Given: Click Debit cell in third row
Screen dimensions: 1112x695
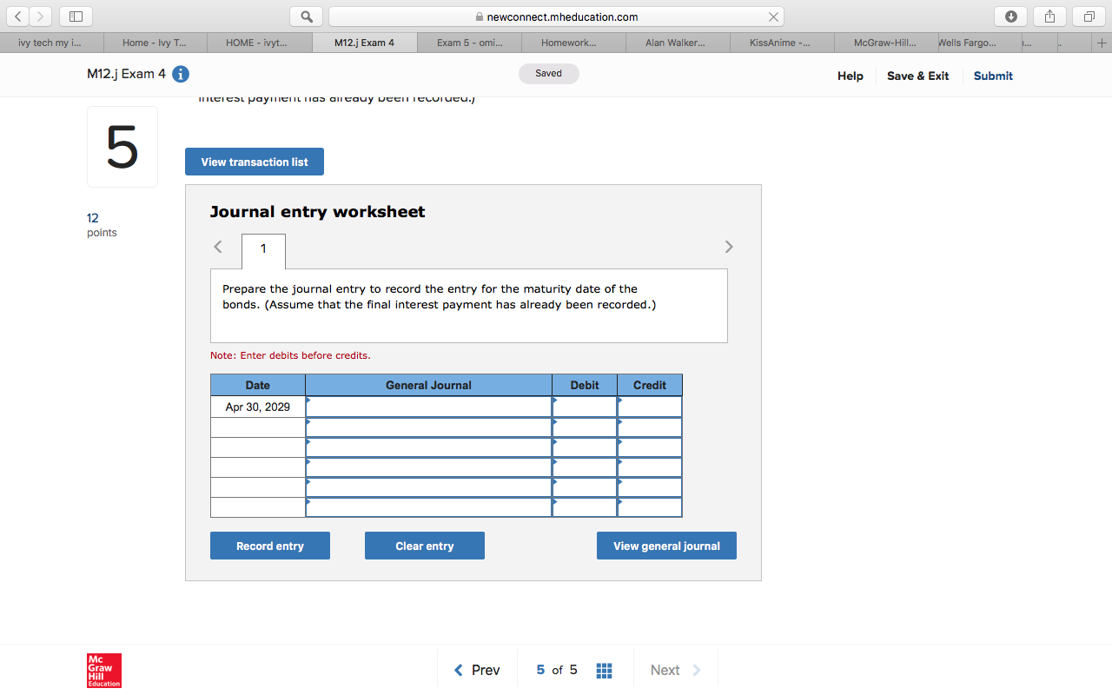Looking at the screenshot, I should pos(585,447).
